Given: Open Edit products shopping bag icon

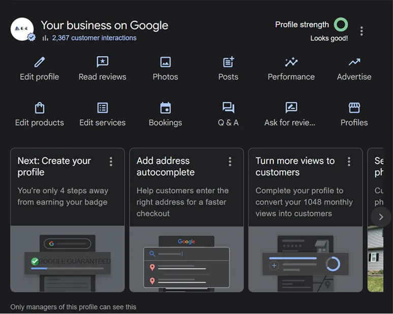Looking at the screenshot, I should click(40, 108).
